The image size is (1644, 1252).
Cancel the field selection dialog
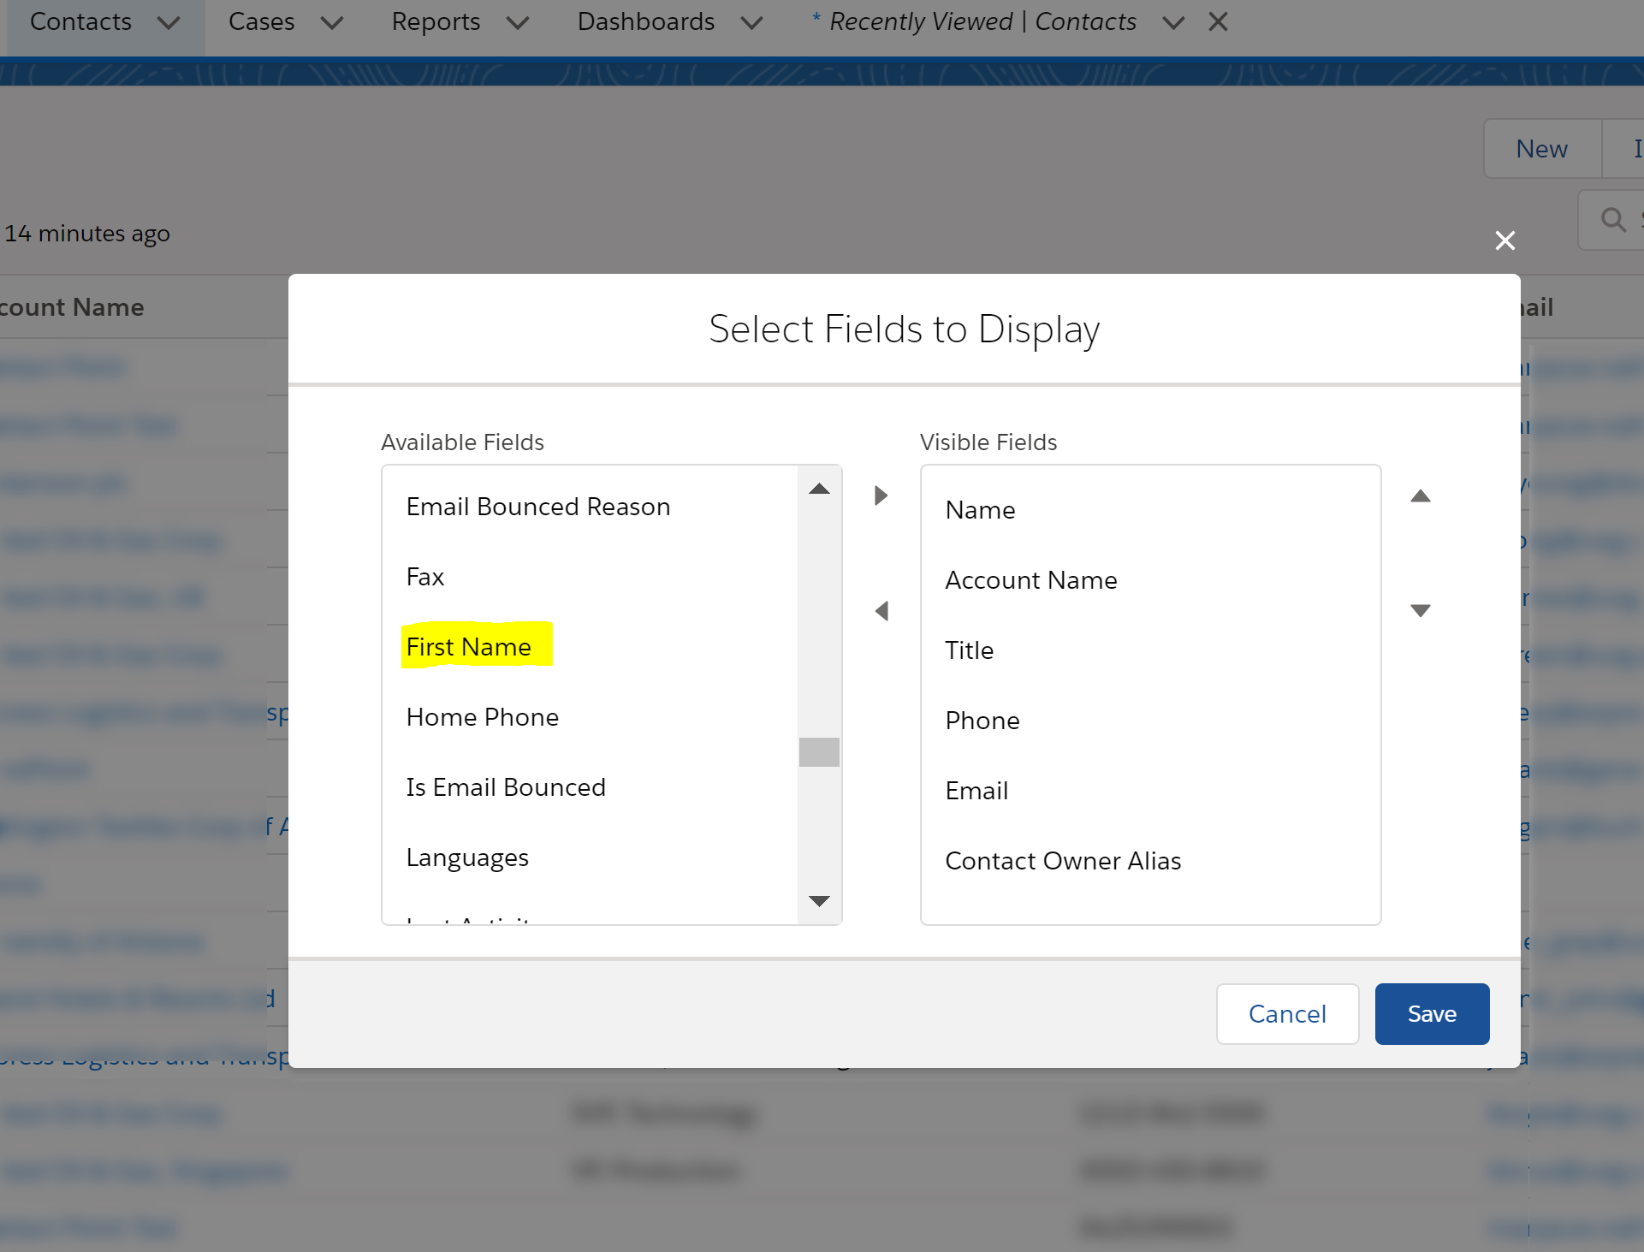(x=1286, y=1014)
